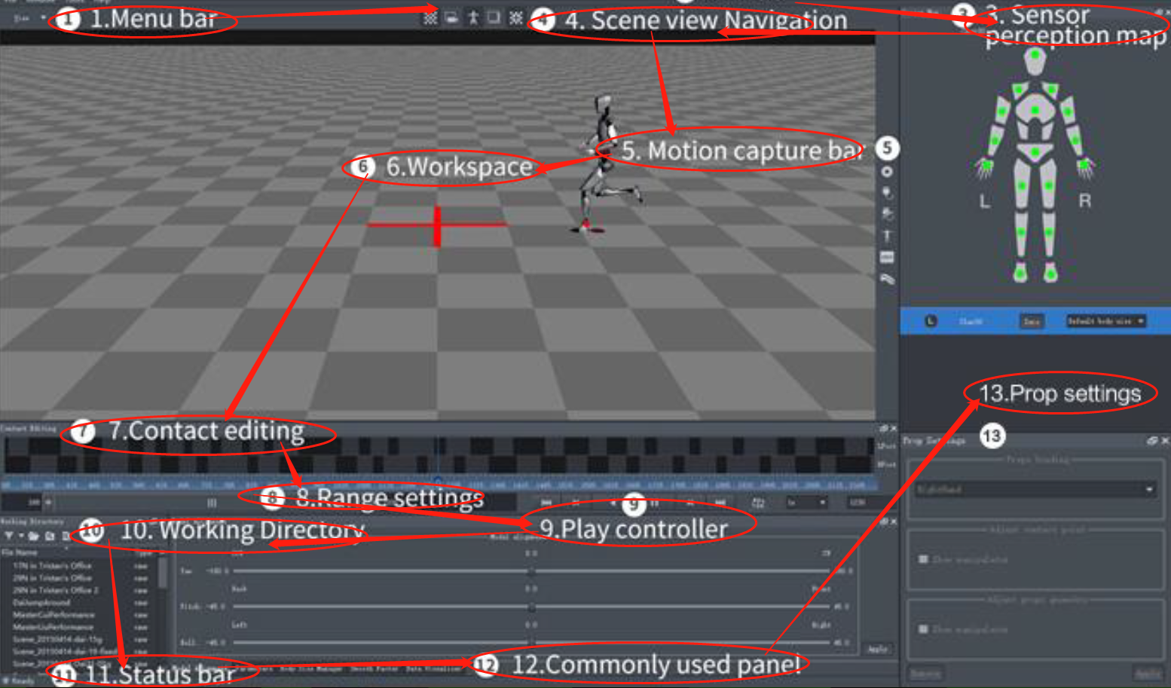Float the Prop Settings panel

click(1152, 440)
